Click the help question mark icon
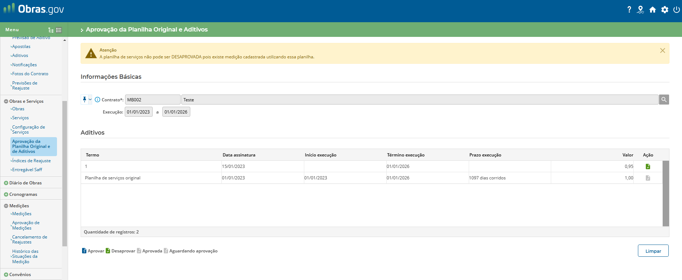The height and width of the screenshot is (280, 682). coord(629,10)
